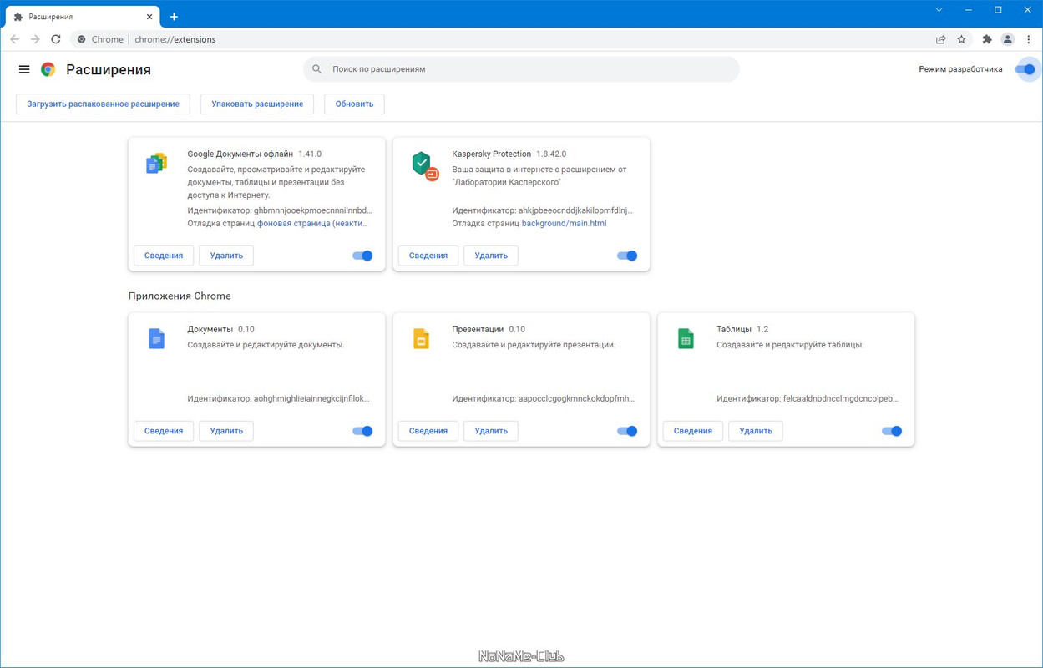Open the hamburger main menu
1043x668 pixels.
tap(24, 69)
